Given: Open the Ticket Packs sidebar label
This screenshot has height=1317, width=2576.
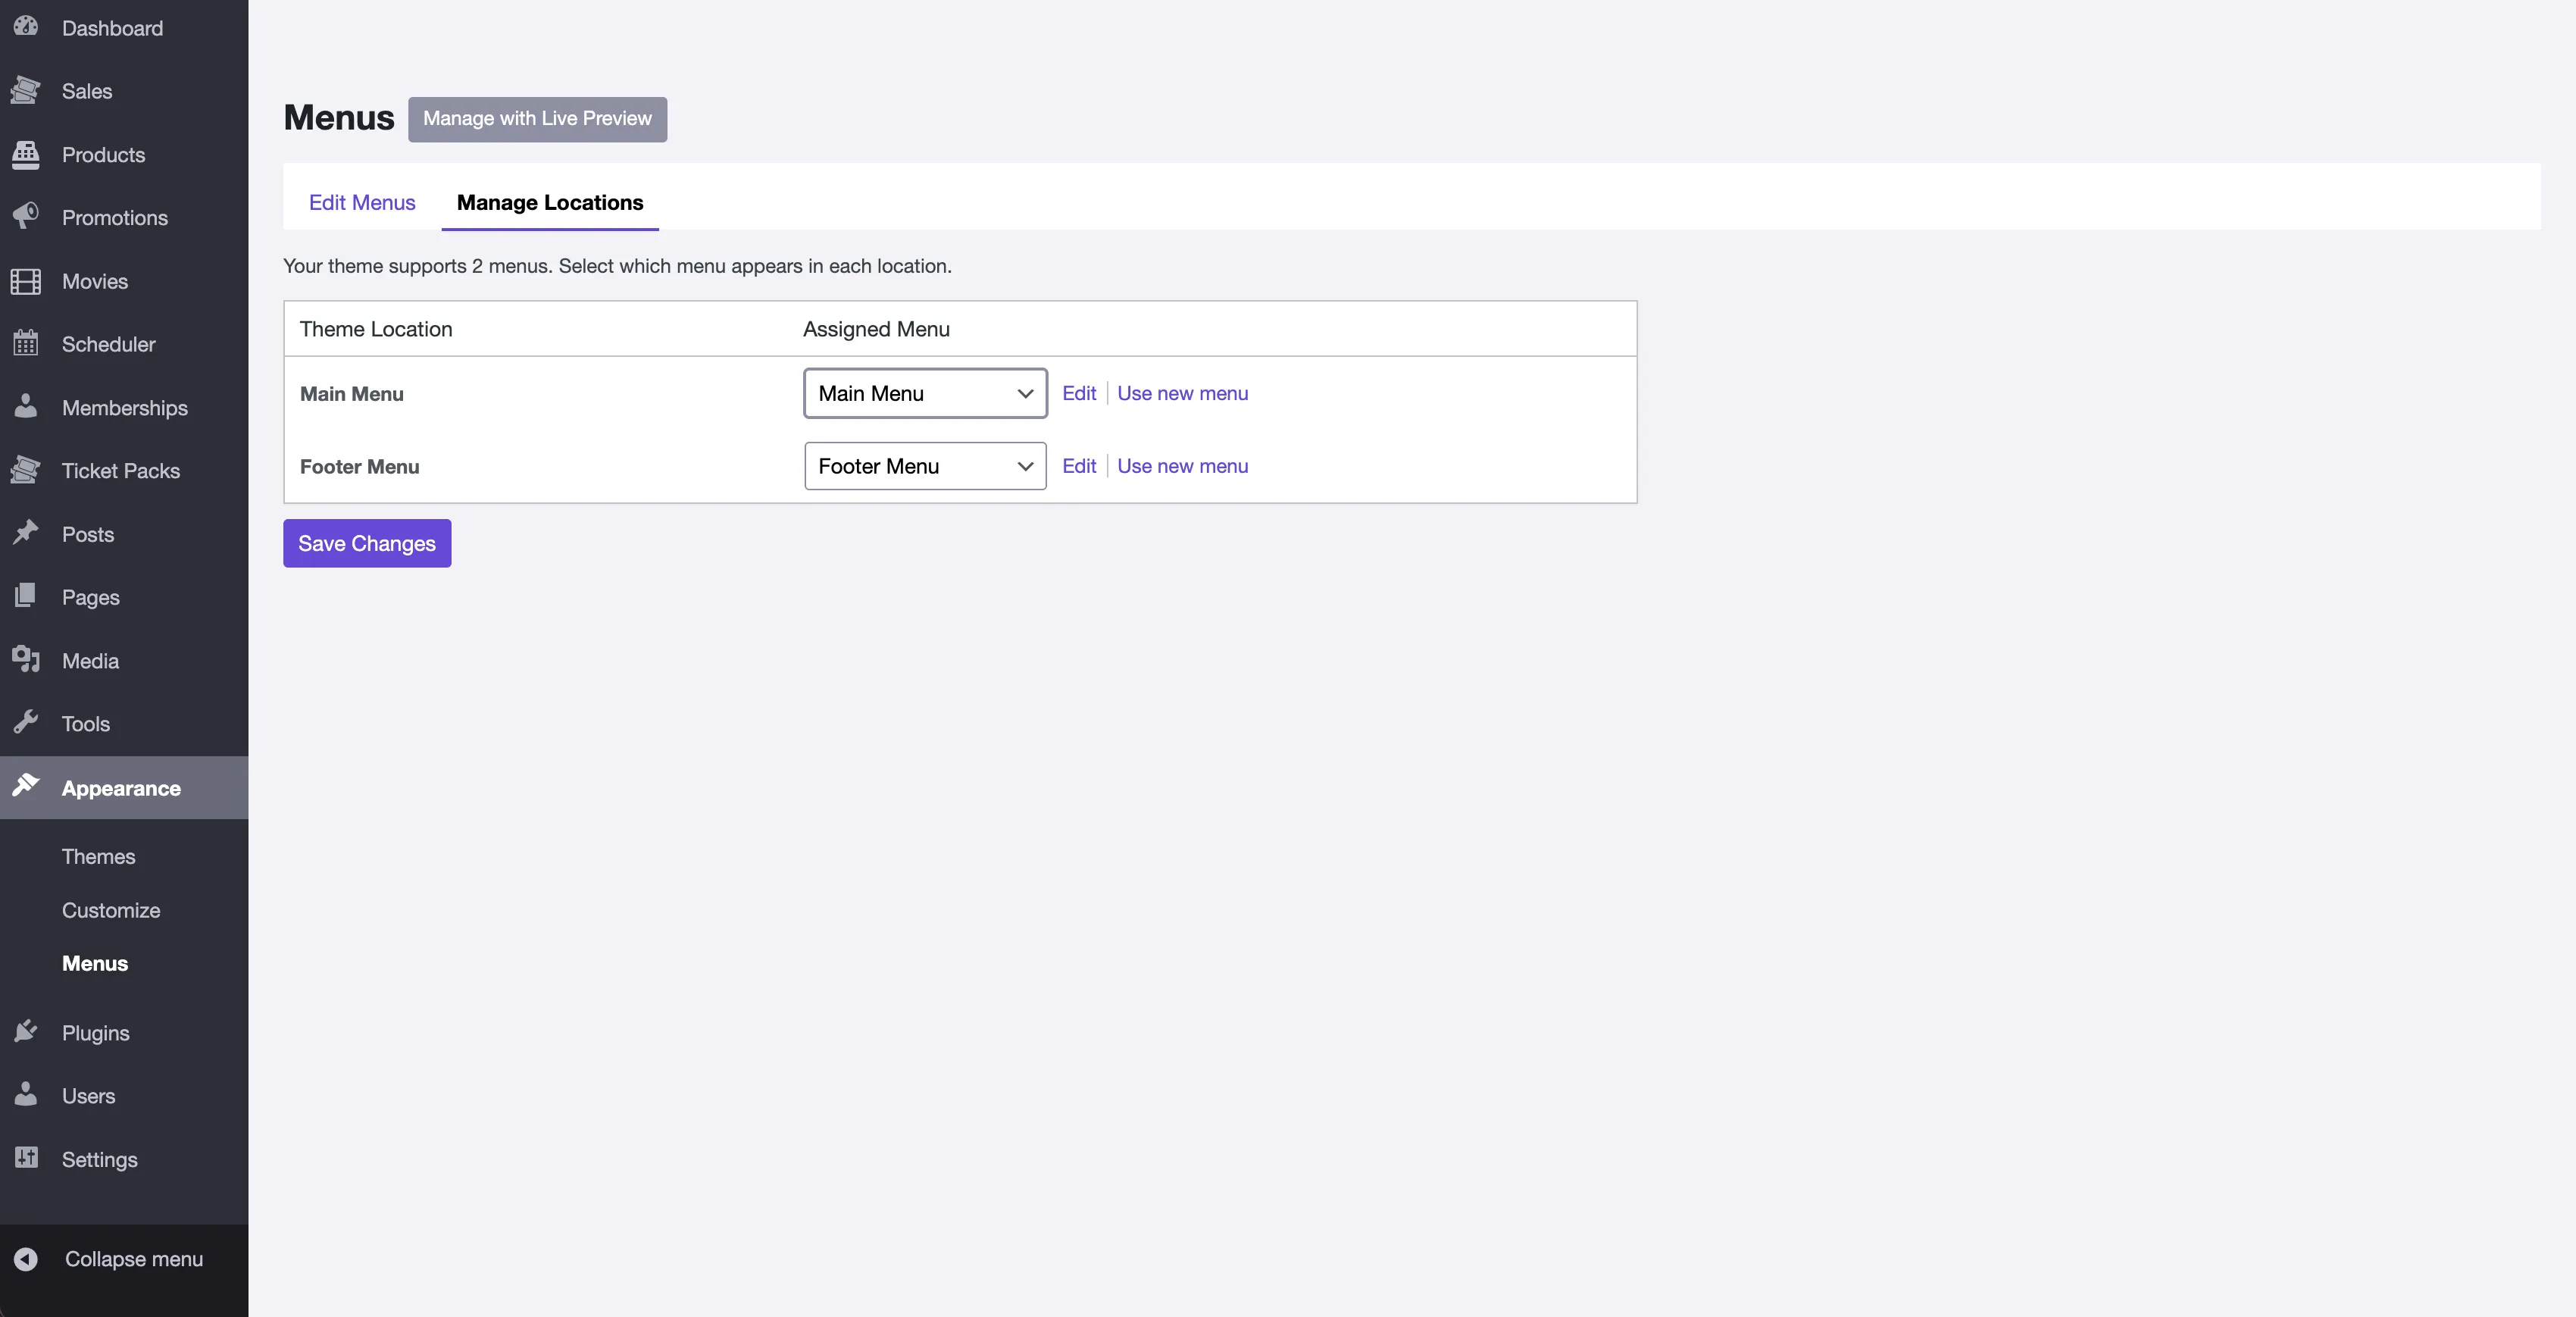Looking at the screenshot, I should point(121,470).
